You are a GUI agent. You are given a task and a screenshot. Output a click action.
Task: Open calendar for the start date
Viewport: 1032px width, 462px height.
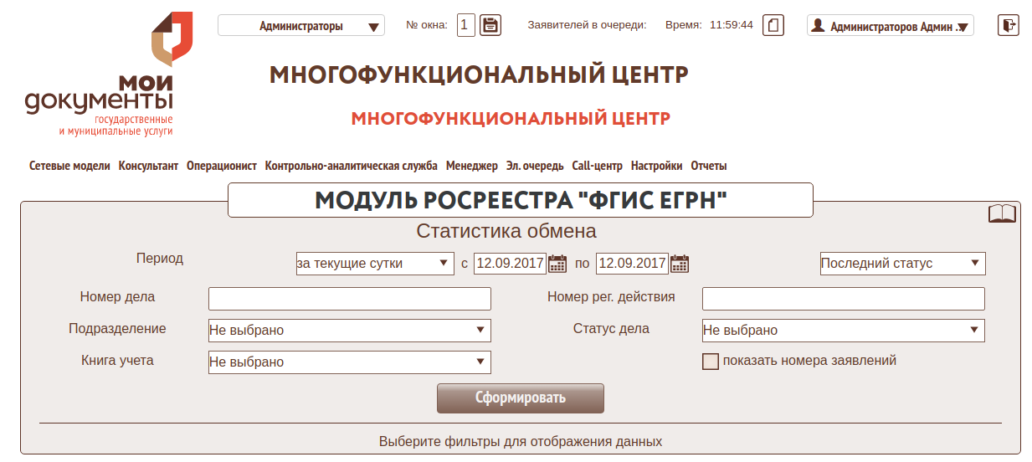557,264
